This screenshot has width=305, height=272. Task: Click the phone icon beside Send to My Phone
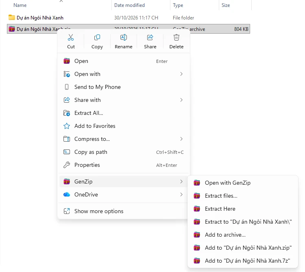[67, 87]
